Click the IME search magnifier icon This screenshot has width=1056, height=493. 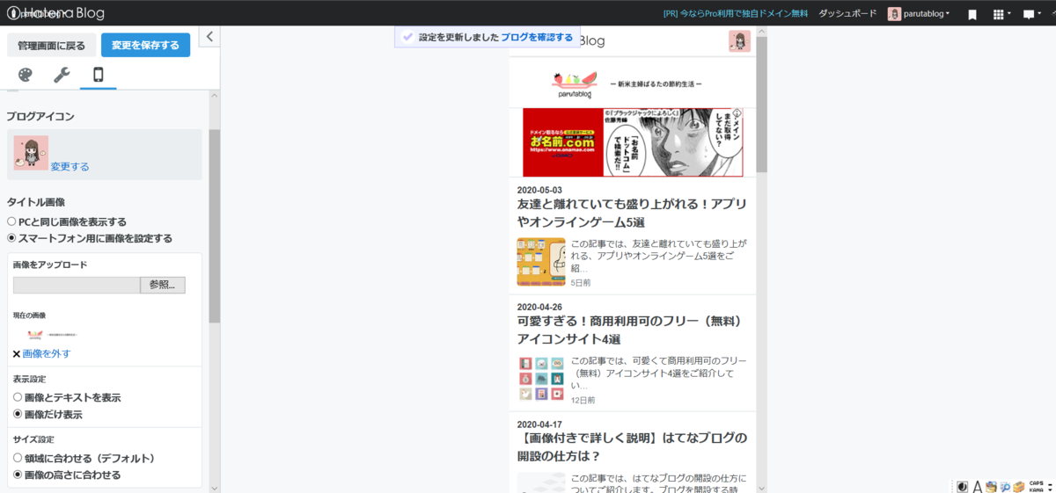click(1004, 487)
